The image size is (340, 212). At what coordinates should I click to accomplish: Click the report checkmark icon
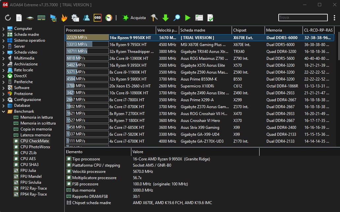210,18
